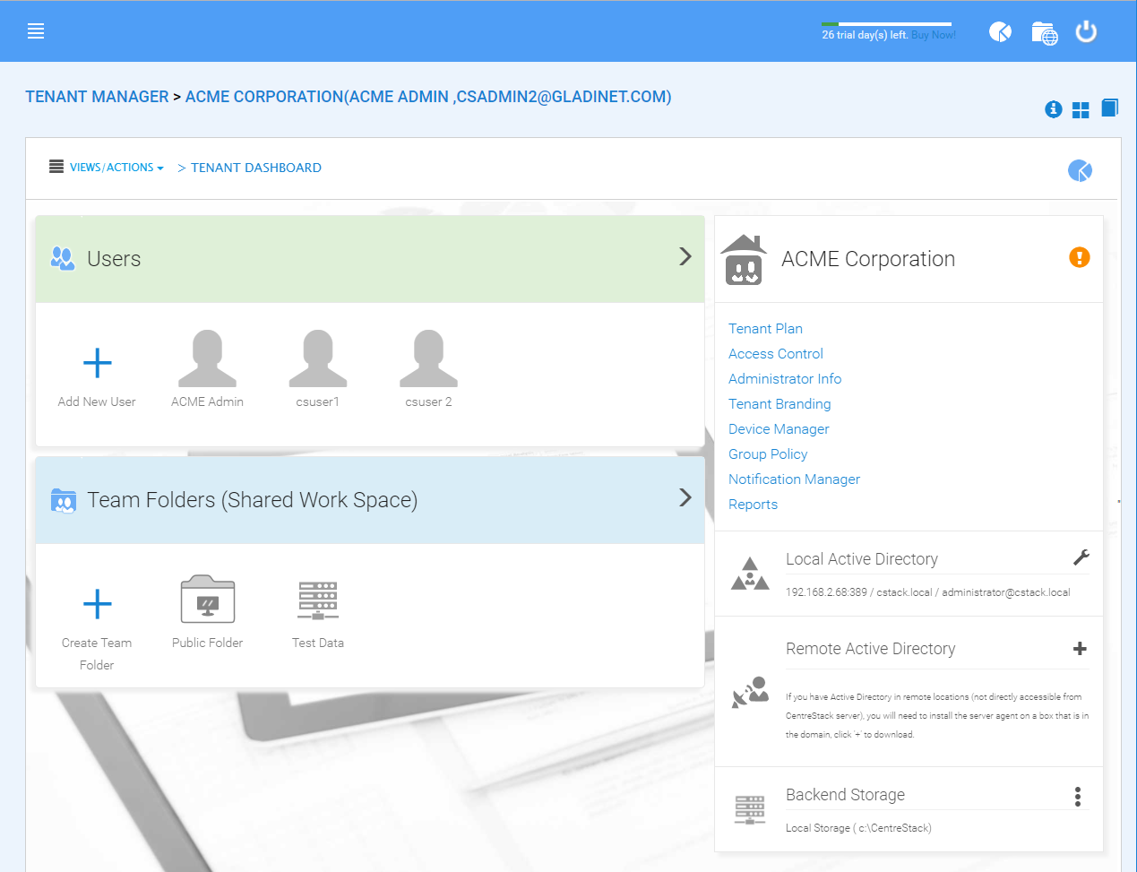This screenshot has height=872, width=1137.
Task: Open the Administrator Info link
Action: 785,379
